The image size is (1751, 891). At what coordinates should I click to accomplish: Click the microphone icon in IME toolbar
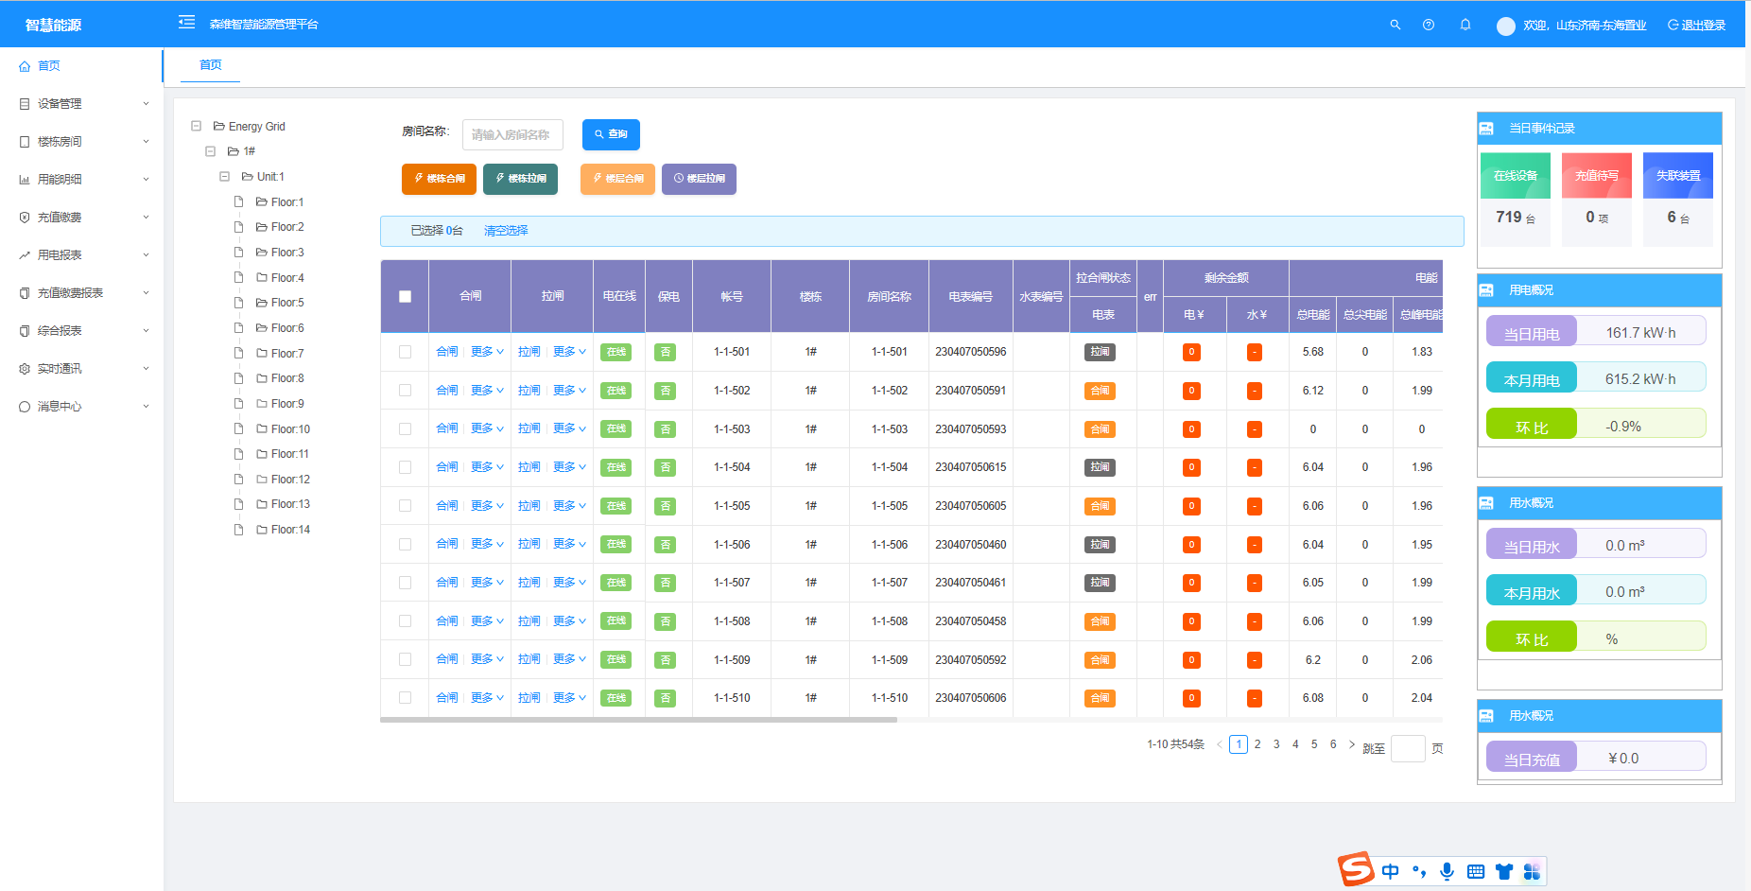pyautogui.click(x=1447, y=871)
